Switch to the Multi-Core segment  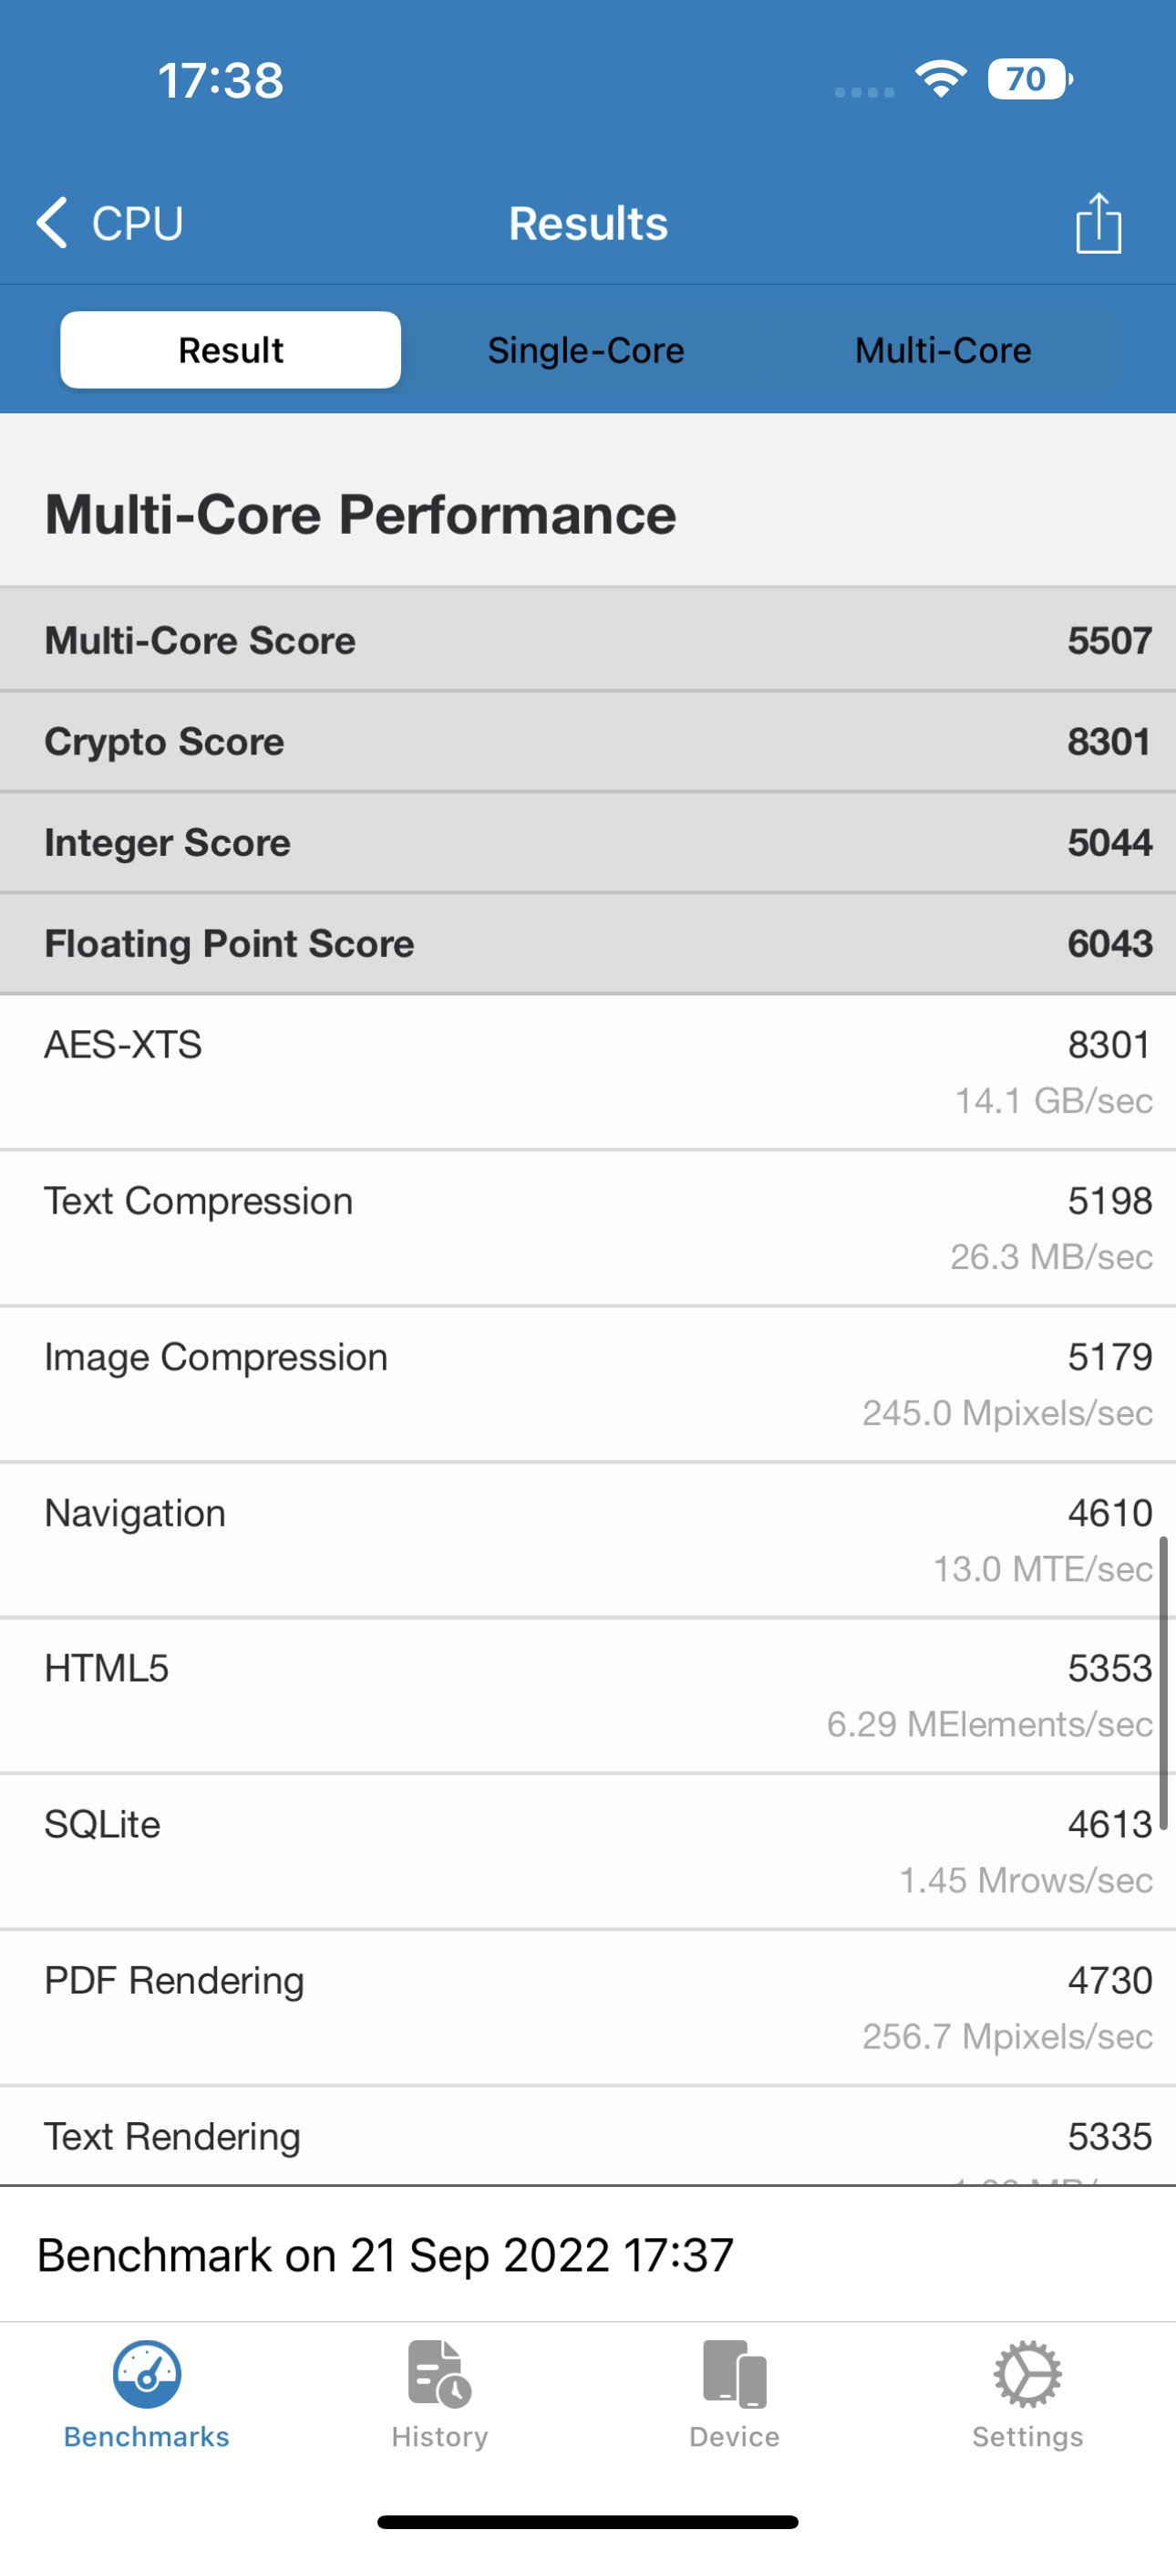[x=943, y=349]
